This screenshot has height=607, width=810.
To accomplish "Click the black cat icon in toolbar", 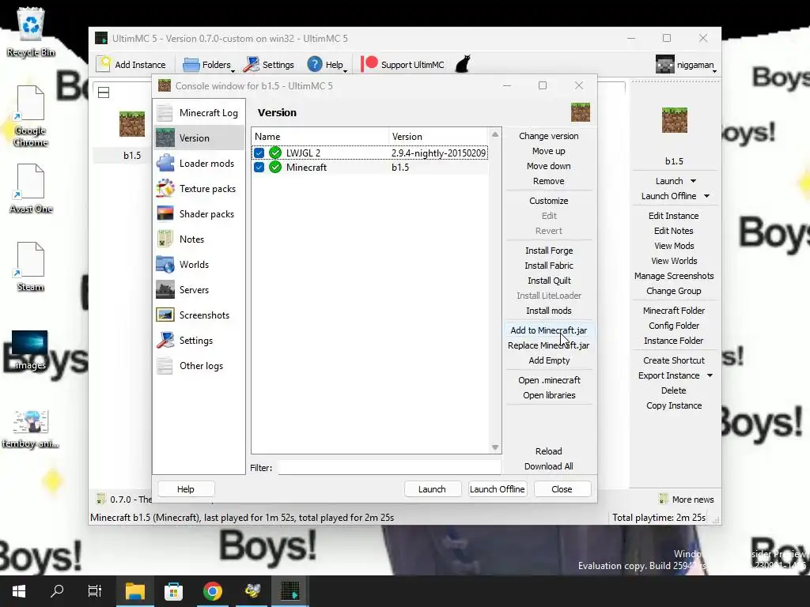I will 463,64.
